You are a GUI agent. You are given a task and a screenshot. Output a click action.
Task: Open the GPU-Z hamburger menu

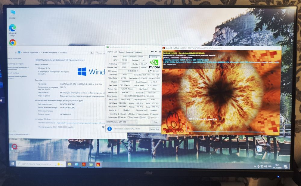coord(160,52)
